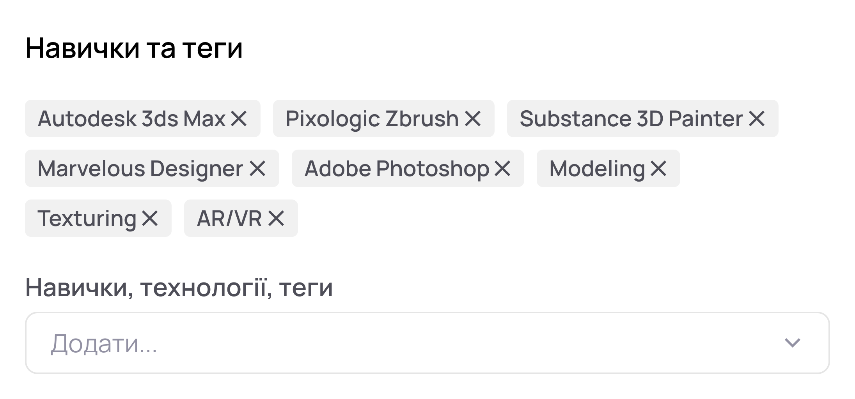Remove the Autodesk 3ds Max tag

tap(239, 118)
